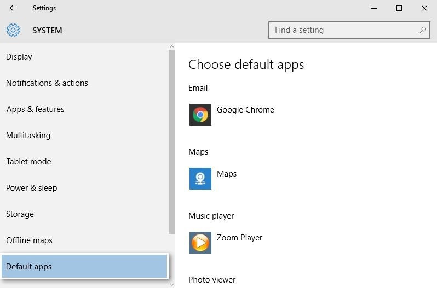
Task: Open Offline maps settings
Action: [30, 240]
